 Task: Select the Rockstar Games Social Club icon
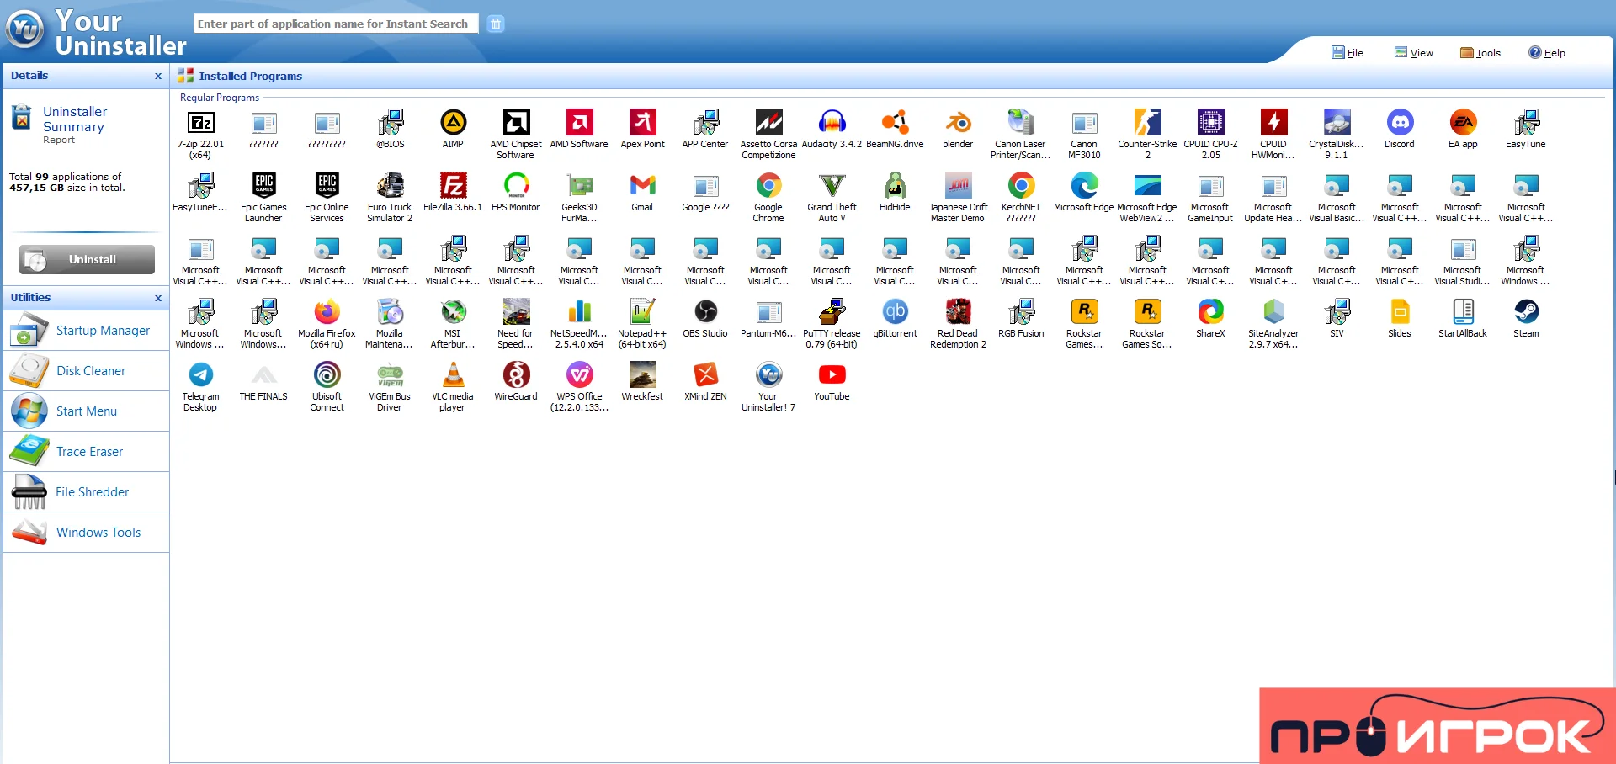[x=1147, y=312]
